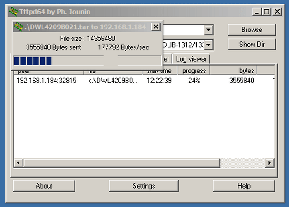Click the start time column header
Image resolution: width=289 pixels, height=207 pixels.
(160, 71)
